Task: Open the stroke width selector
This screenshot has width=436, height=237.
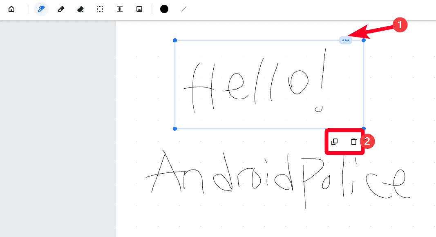Action: pos(183,9)
